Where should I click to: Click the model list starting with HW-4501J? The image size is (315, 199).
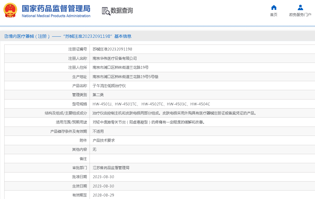pyautogui.click(x=151, y=104)
